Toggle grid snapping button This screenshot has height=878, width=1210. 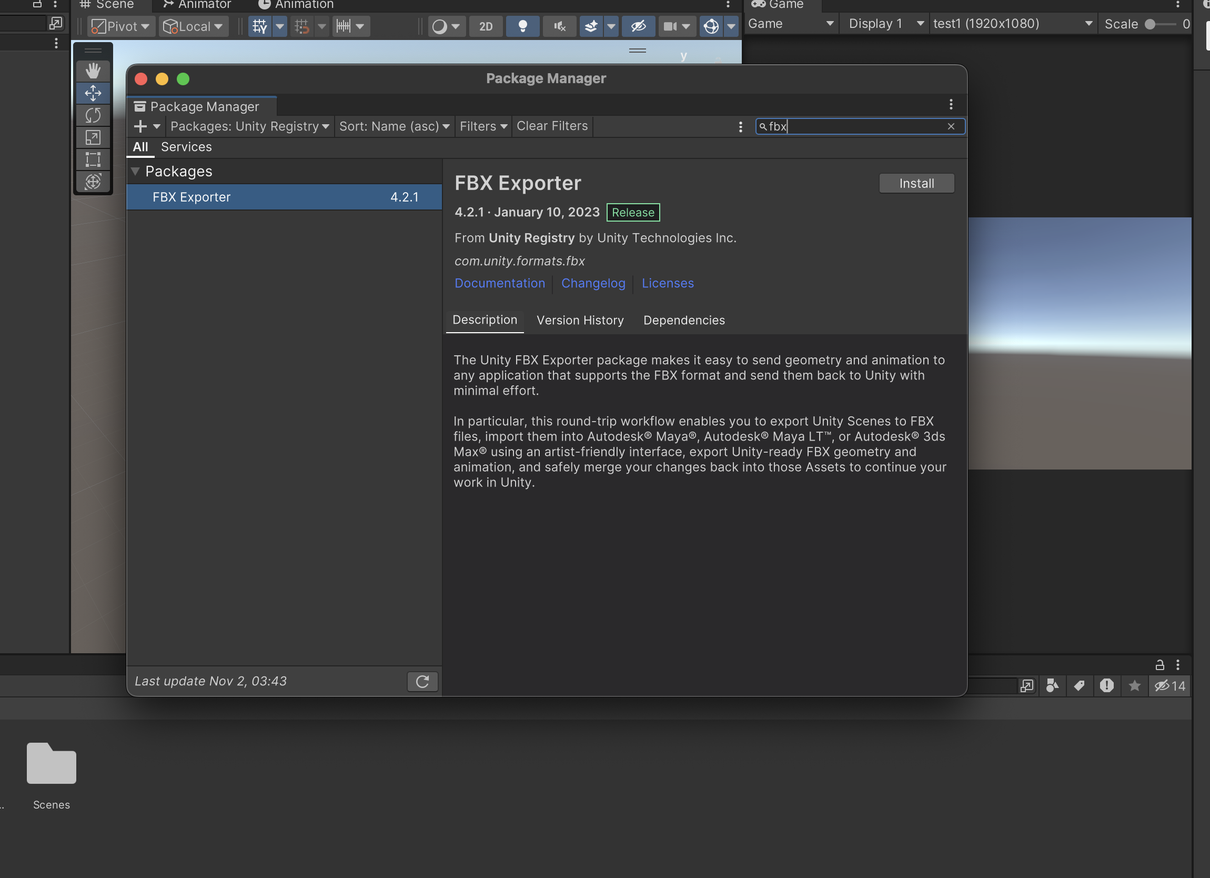(x=301, y=26)
